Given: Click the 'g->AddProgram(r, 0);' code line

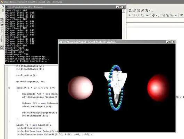Looking at the screenshot, I should pyautogui.click(x=31, y=81).
